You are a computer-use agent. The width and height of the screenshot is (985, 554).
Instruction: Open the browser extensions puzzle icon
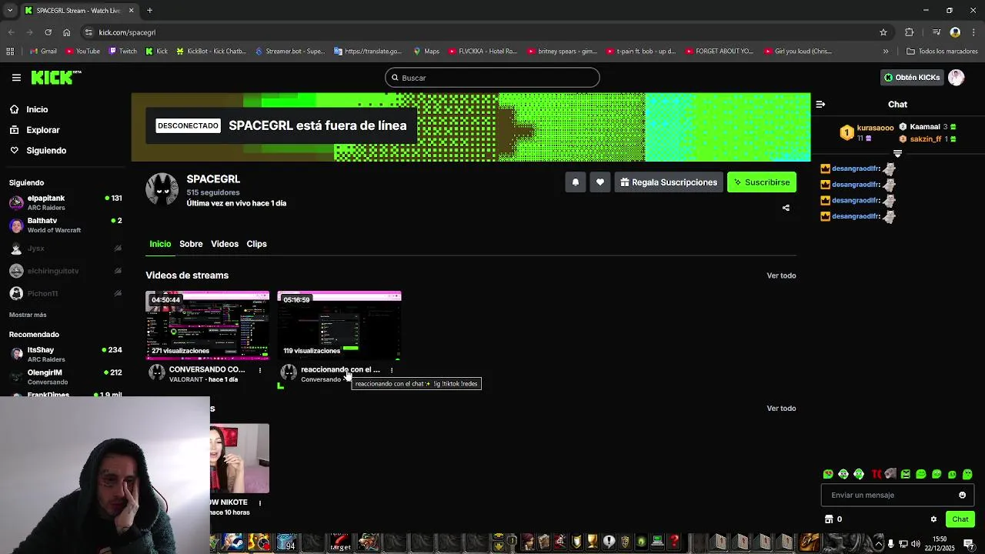tap(910, 32)
